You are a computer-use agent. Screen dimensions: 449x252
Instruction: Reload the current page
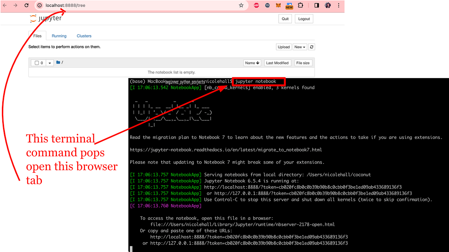pyautogui.click(x=26, y=5)
